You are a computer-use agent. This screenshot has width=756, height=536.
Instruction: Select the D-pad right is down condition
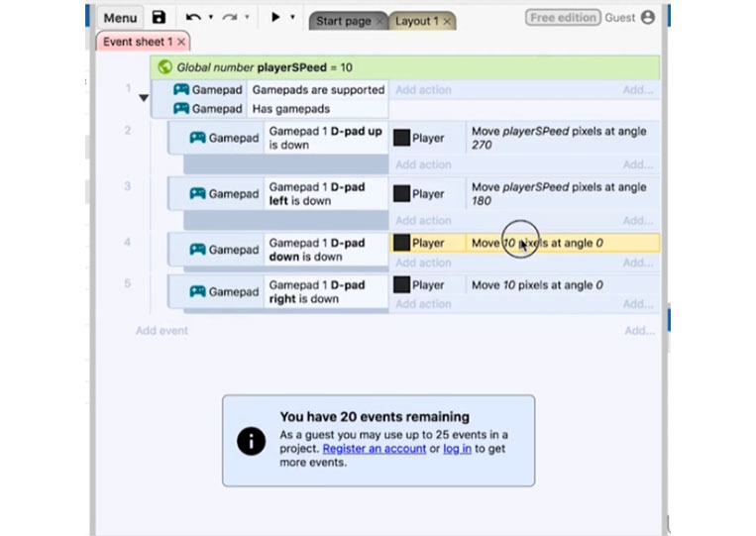326,291
